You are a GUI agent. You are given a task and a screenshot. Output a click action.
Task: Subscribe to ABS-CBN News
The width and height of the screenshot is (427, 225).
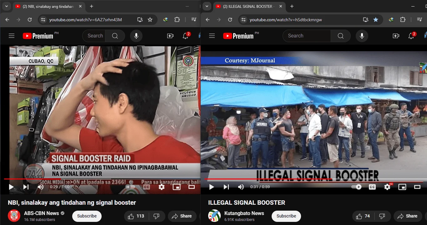point(87,216)
